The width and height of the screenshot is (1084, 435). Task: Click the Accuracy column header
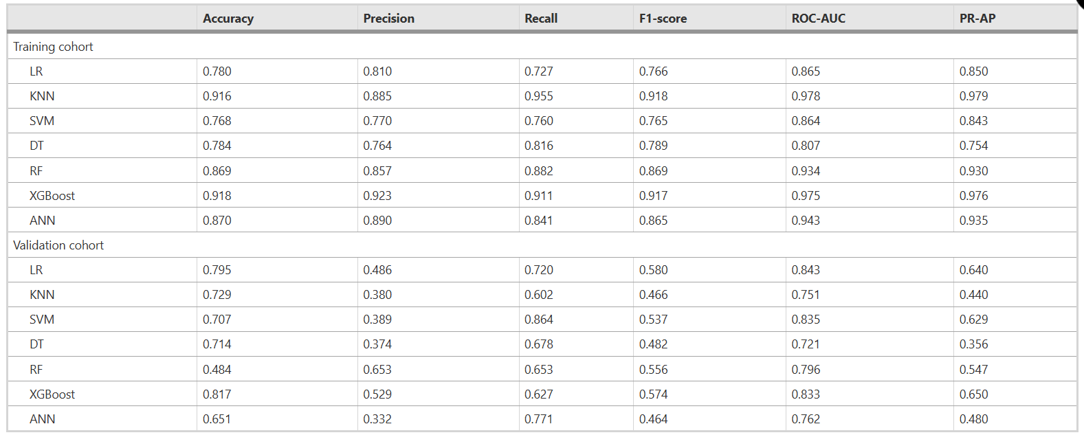228,19
